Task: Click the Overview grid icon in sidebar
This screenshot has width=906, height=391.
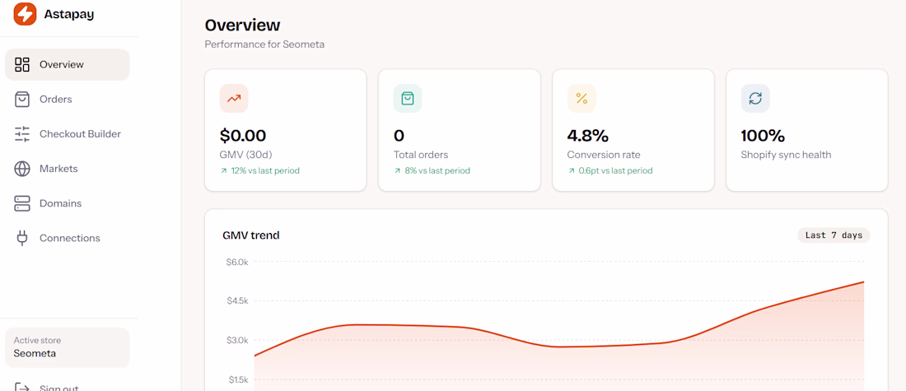Action: coord(22,65)
